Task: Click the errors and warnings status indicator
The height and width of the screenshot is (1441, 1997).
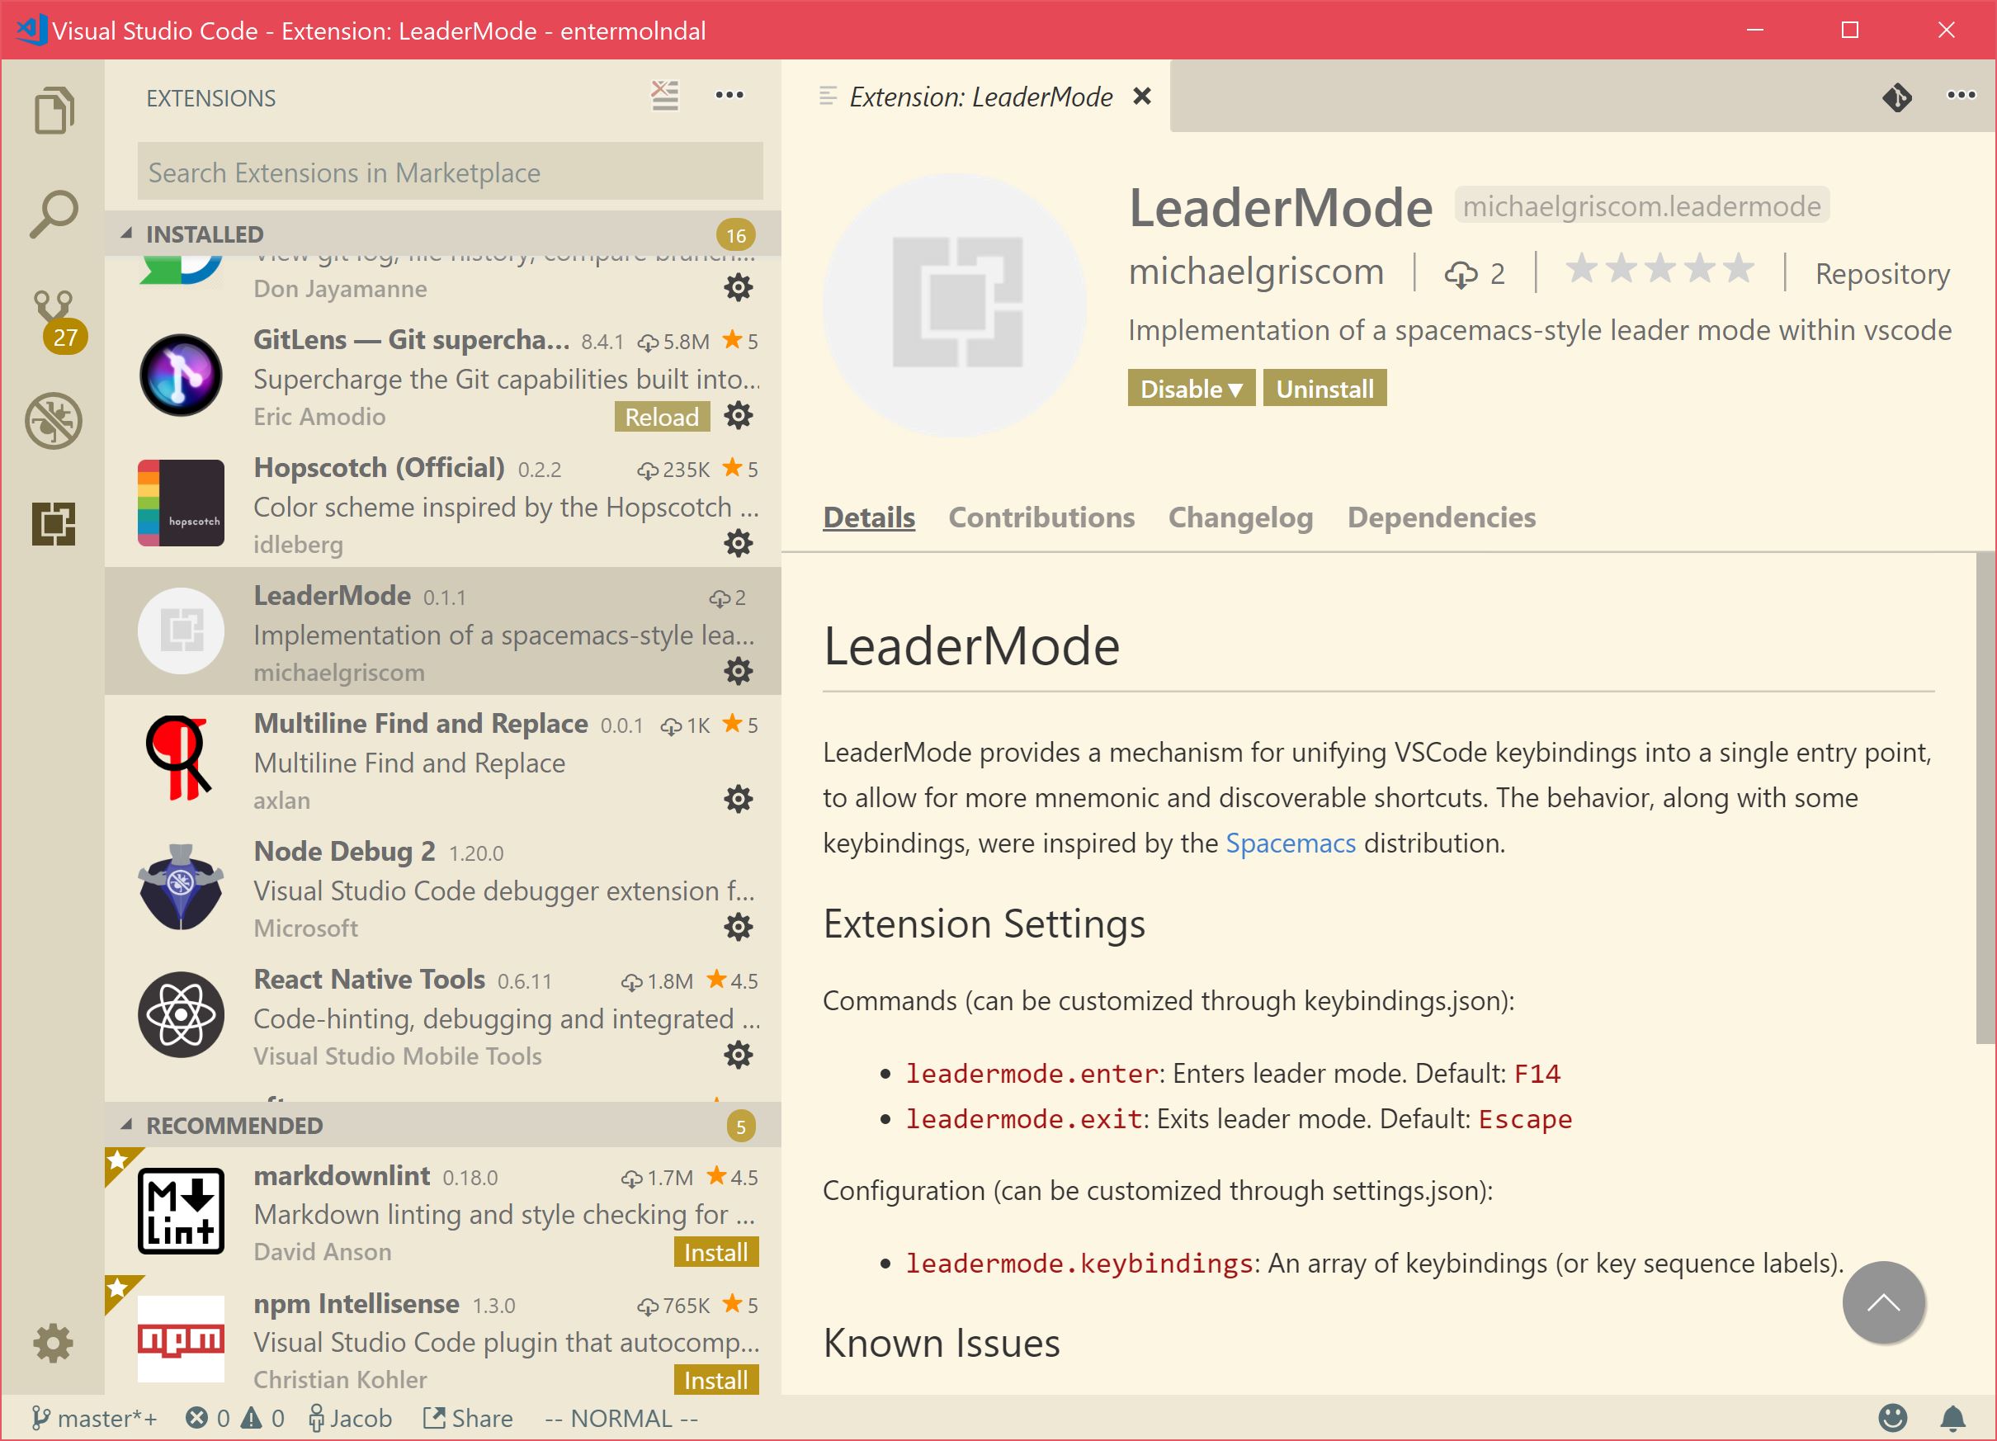Action: (234, 1418)
